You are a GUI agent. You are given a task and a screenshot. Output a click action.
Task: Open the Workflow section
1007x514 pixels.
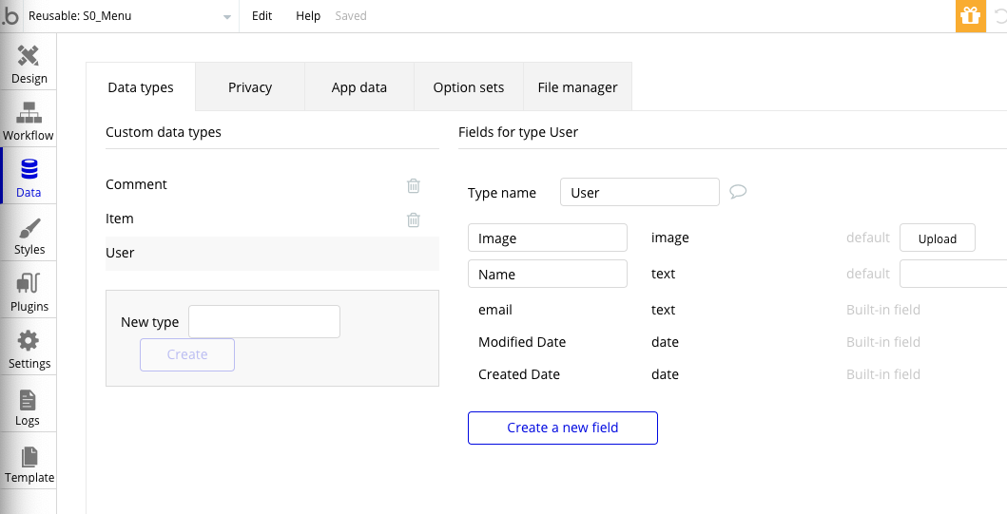(29, 121)
